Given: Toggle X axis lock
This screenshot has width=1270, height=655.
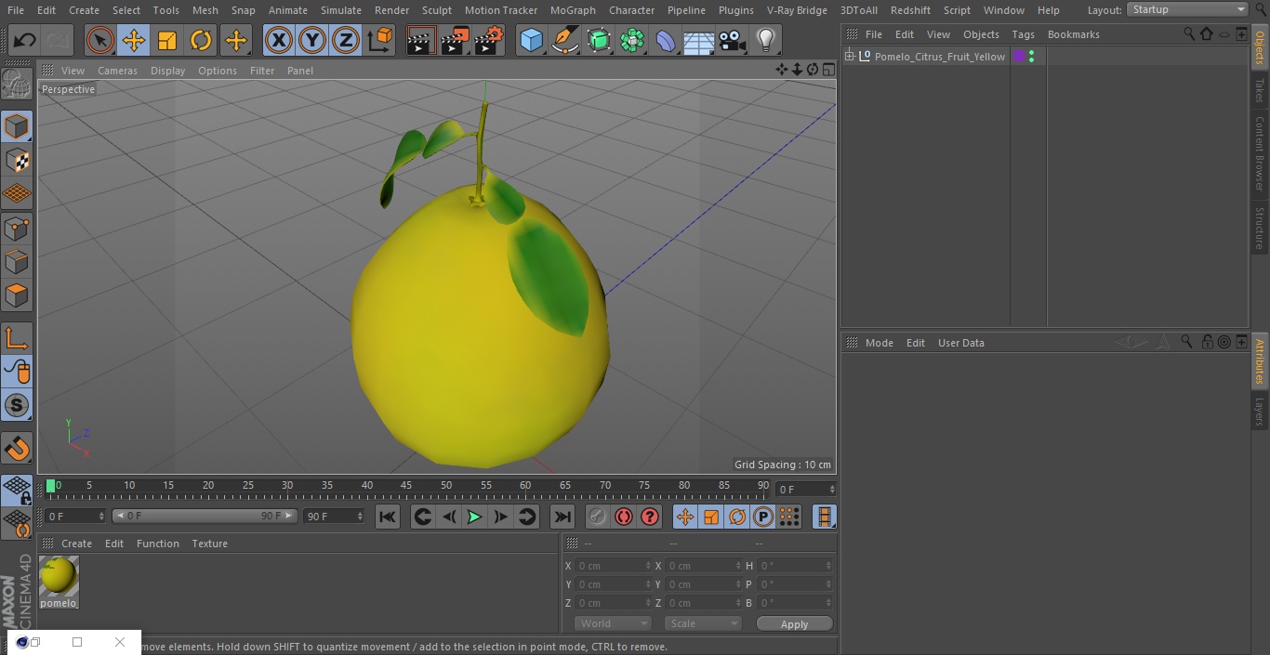Looking at the screenshot, I should pos(279,41).
